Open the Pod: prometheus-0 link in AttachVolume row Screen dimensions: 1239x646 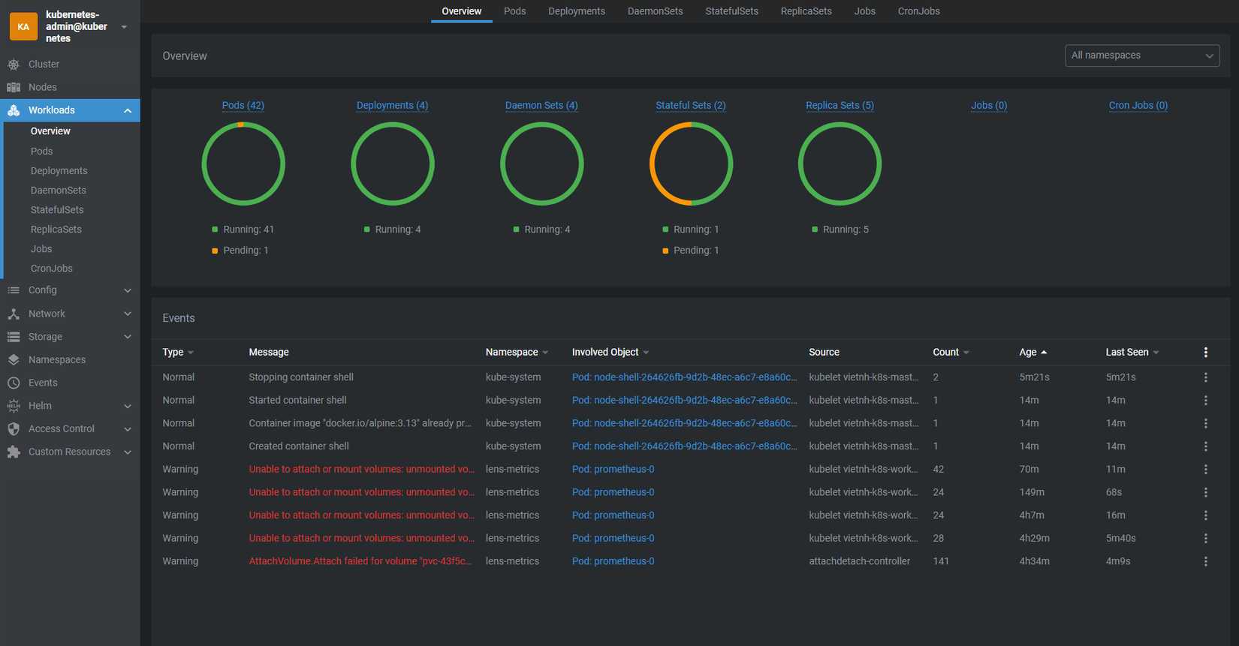point(613,561)
